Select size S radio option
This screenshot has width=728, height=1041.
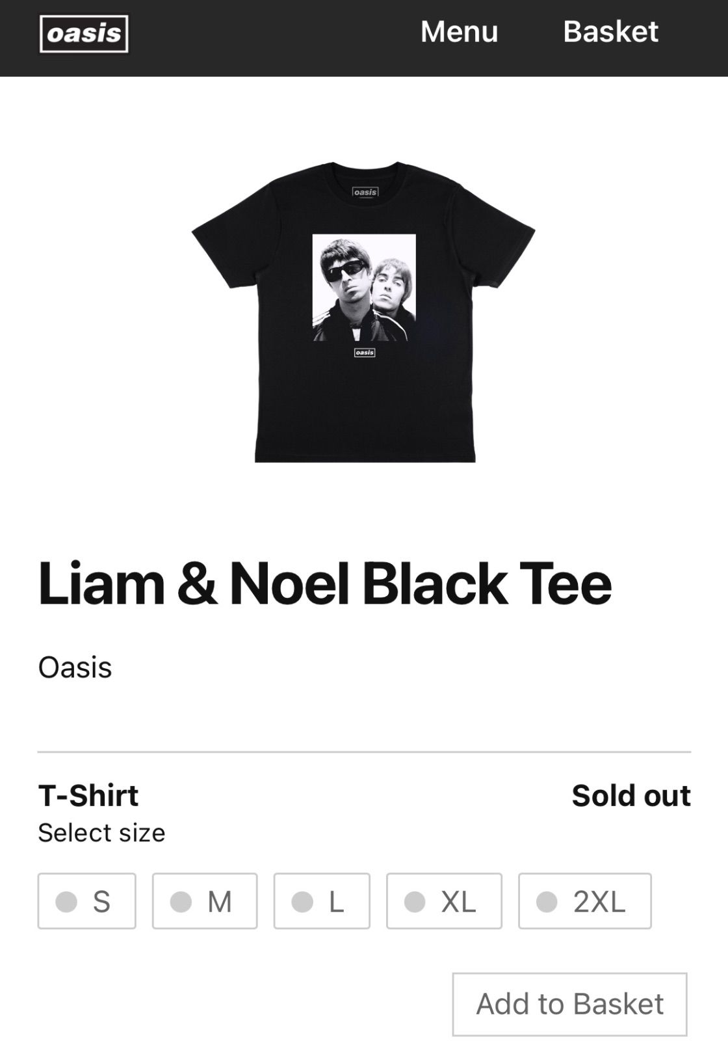[x=86, y=901]
